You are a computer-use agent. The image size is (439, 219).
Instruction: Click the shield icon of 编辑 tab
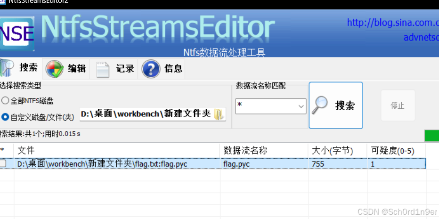tap(55, 69)
